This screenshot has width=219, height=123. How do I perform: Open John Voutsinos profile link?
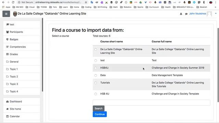(x=197, y=14)
